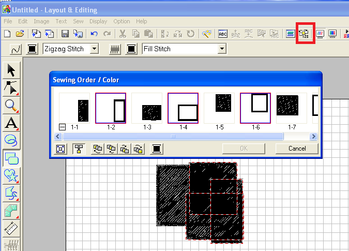Select thumbnail 1-4 in sewing order
349x251 pixels.
183,109
